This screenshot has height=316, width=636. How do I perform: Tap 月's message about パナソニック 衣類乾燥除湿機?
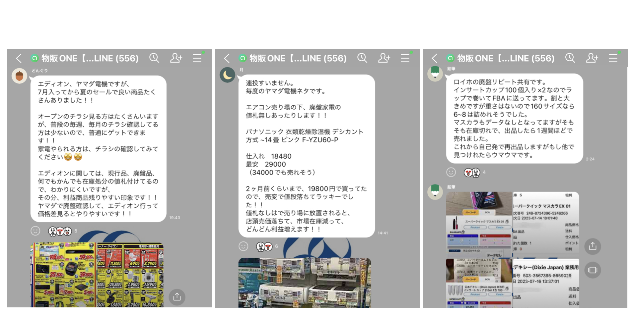[x=307, y=156]
